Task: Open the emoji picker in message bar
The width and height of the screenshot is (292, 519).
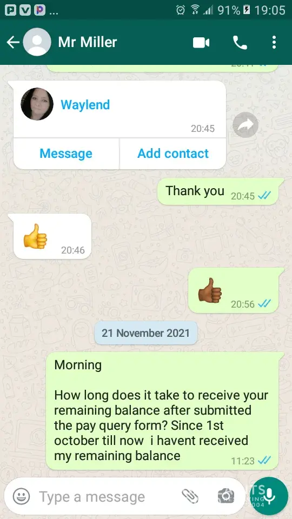Action: tap(21, 496)
